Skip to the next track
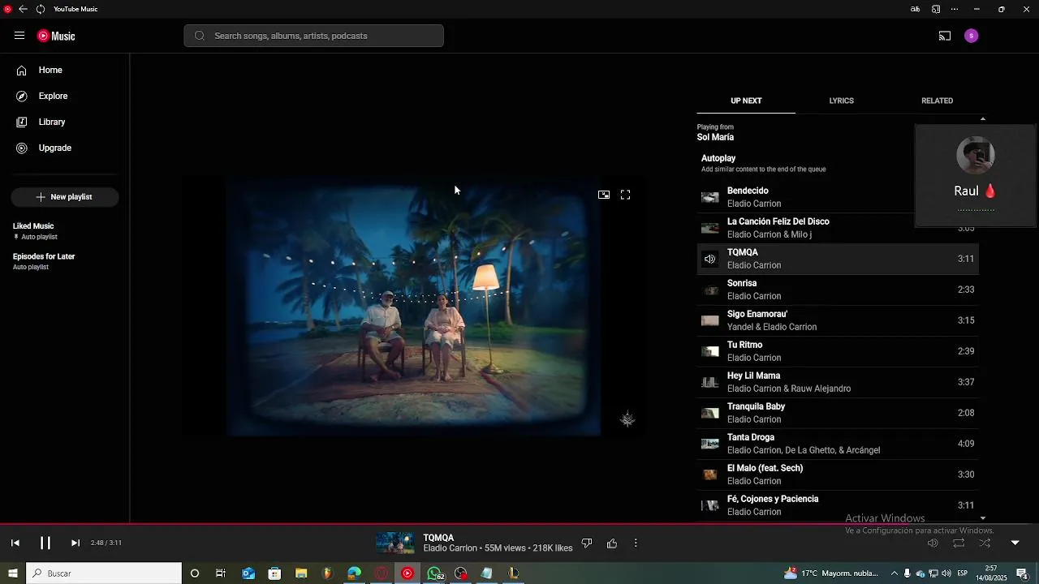Screen dimensions: 1039x584 point(75,543)
